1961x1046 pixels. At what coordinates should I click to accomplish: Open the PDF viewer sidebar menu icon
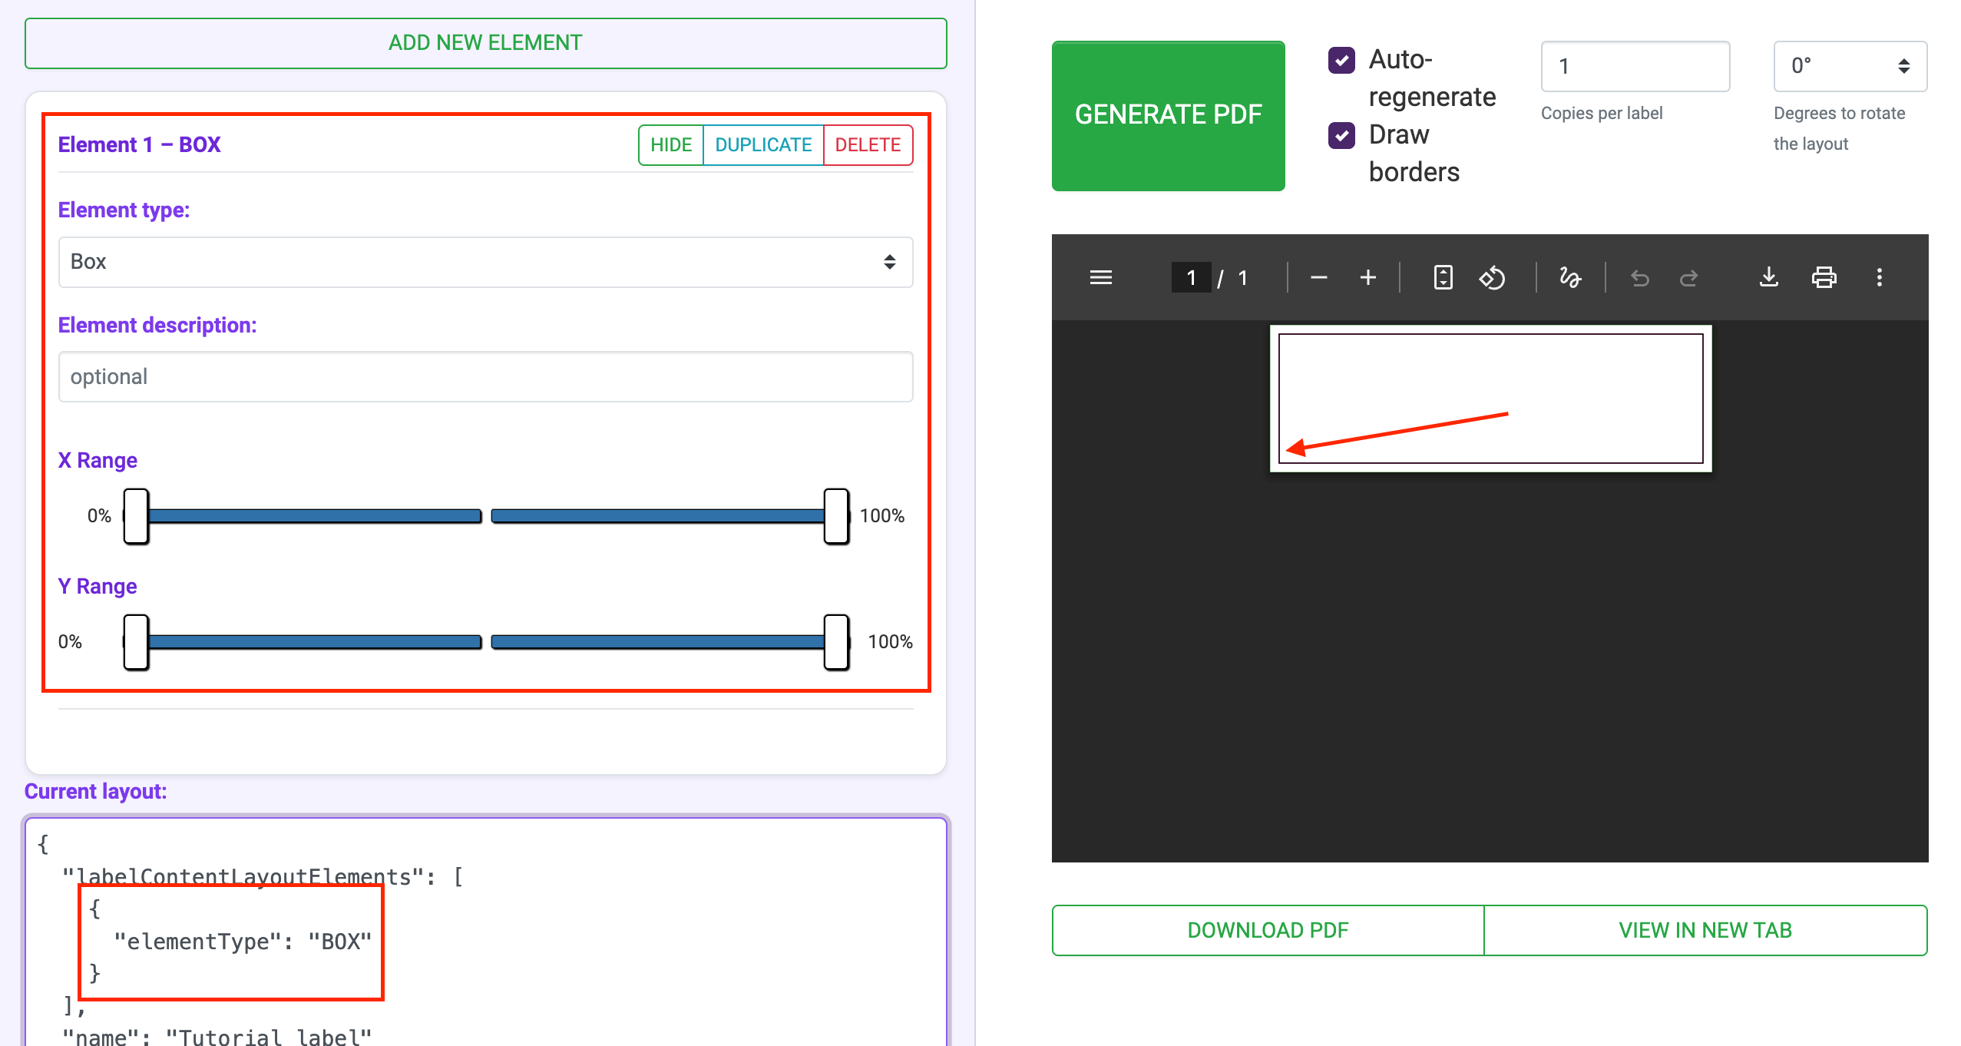click(x=1100, y=277)
